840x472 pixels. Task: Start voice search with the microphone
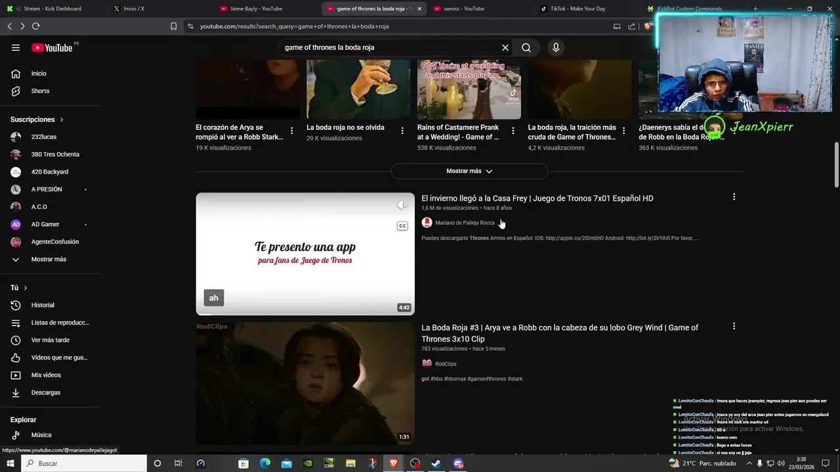[556, 47]
